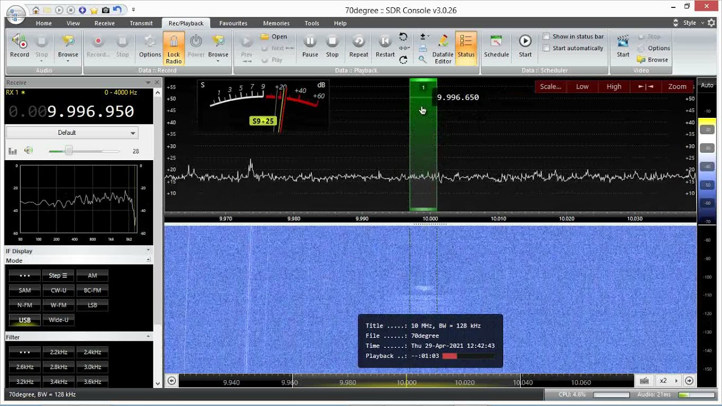Viewport: 722px width, 406px height.
Task: Click the settings gear next to Style
Action: pos(711,23)
